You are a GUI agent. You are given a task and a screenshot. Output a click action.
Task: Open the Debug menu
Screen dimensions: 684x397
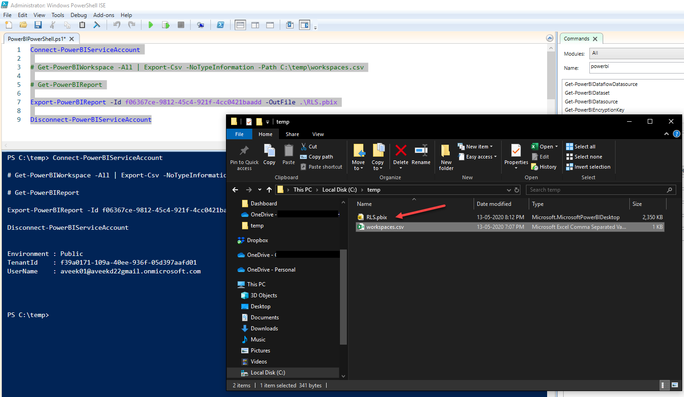point(79,15)
